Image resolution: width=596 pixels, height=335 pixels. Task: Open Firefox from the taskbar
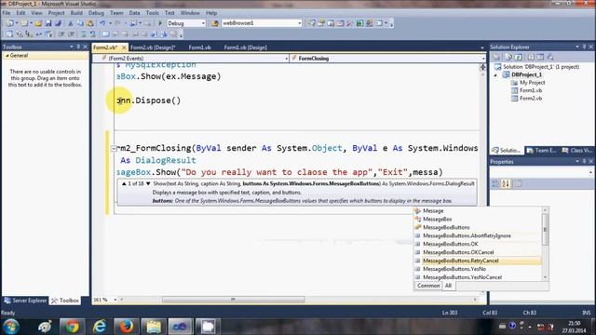click(127, 327)
